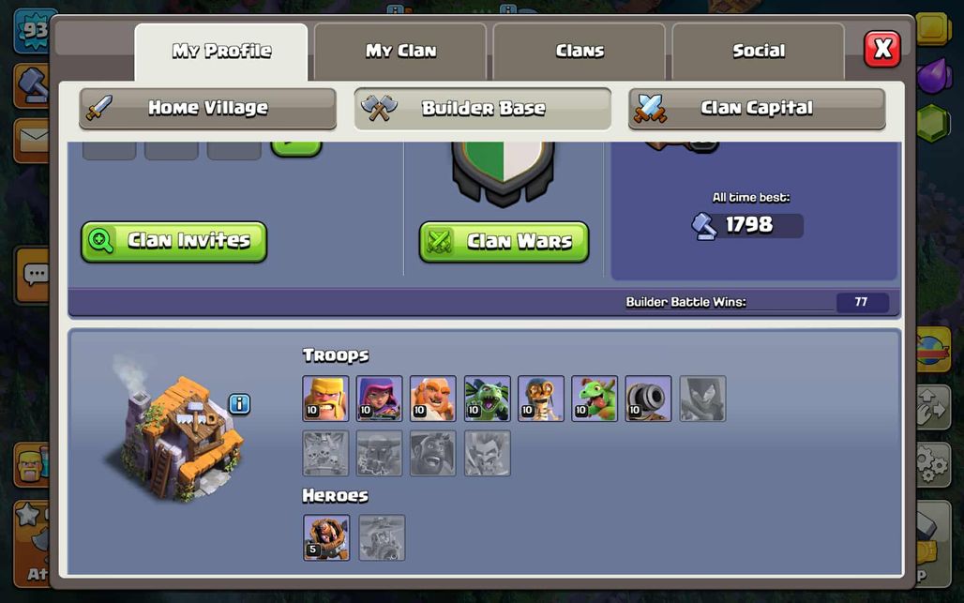The height and width of the screenshot is (603, 964).
Task: Select the Bomber skeleton troop icon
Action: 541,399
